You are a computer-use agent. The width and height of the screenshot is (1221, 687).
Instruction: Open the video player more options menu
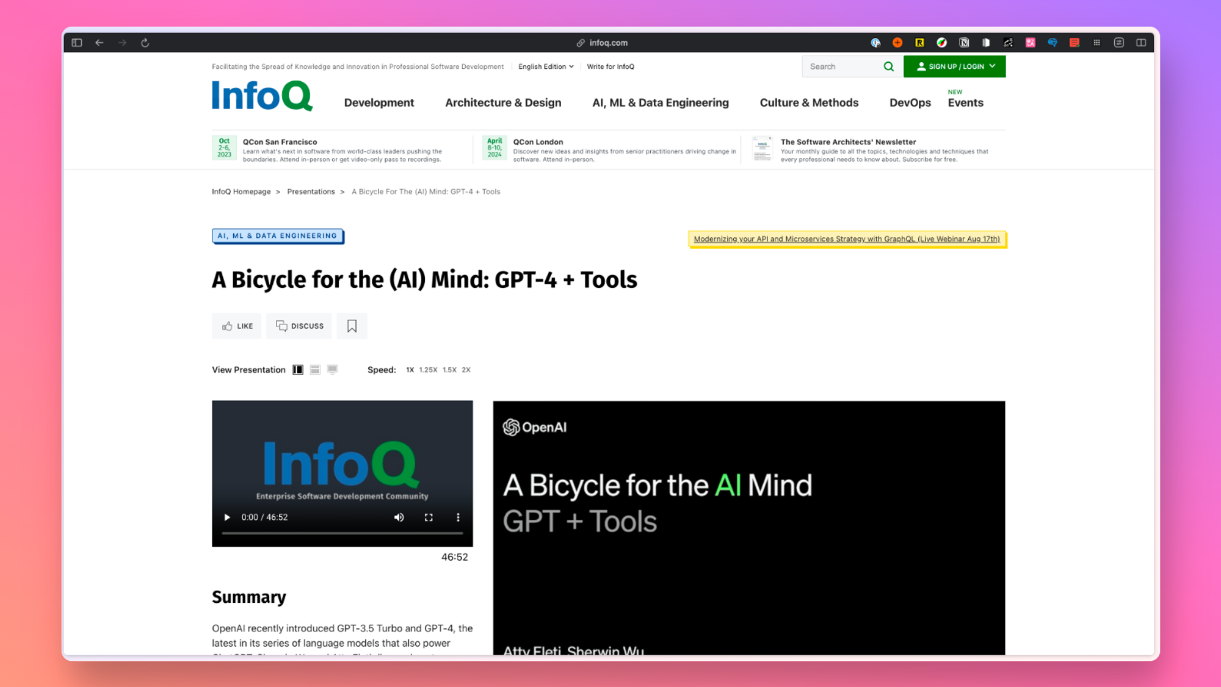pyautogui.click(x=458, y=517)
